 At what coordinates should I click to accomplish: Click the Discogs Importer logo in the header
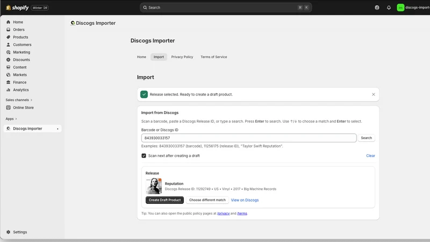[73, 23]
